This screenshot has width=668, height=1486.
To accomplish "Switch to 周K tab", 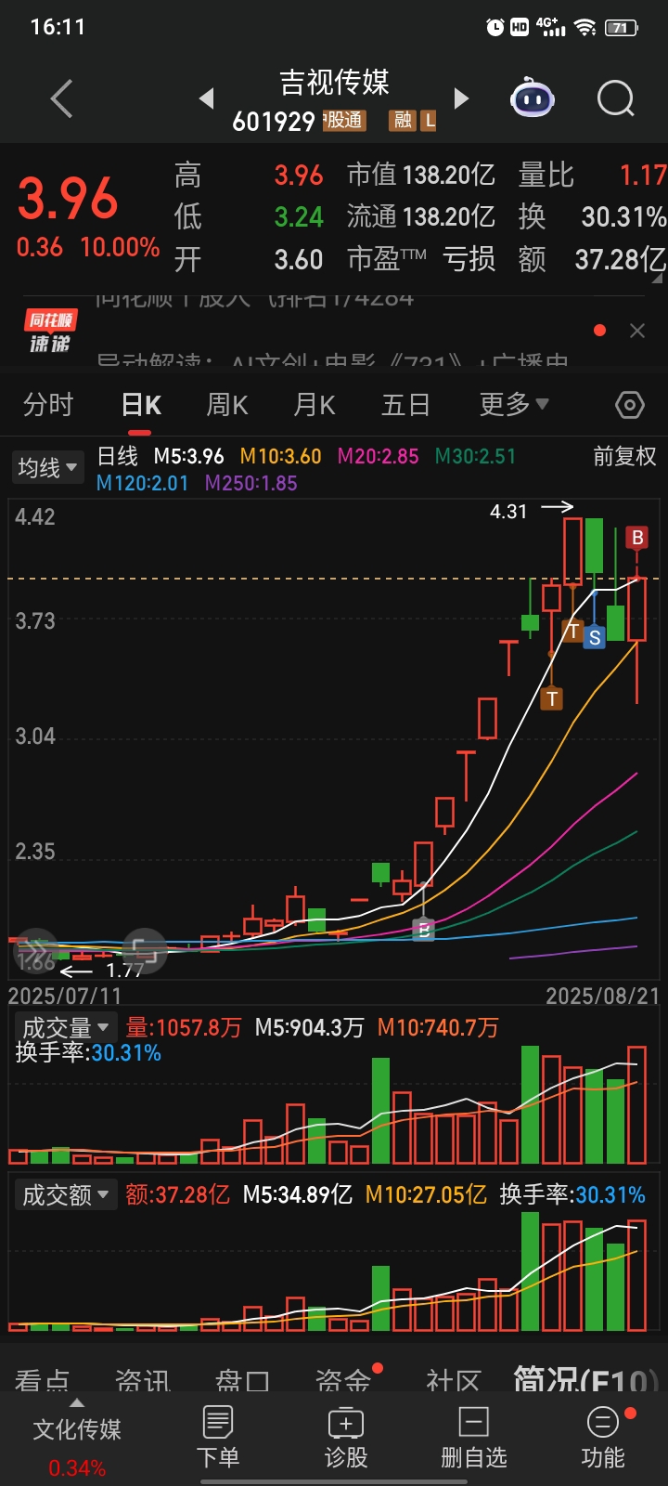I will point(227,405).
